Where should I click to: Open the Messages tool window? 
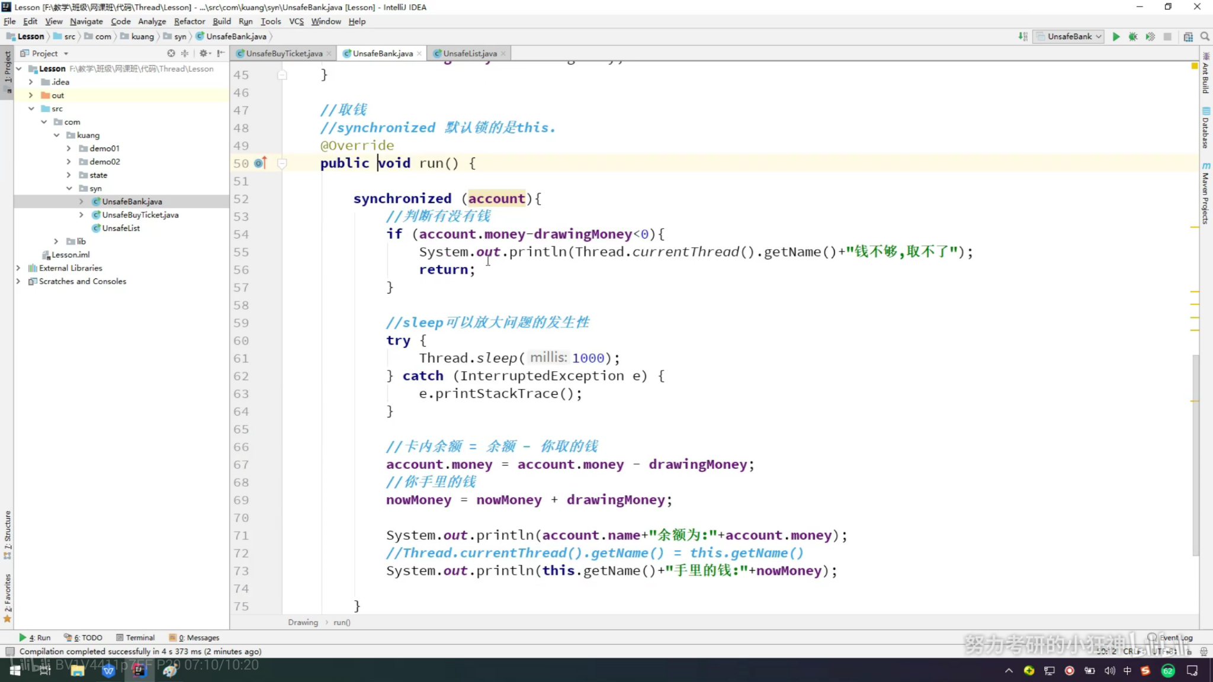[x=194, y=638]
